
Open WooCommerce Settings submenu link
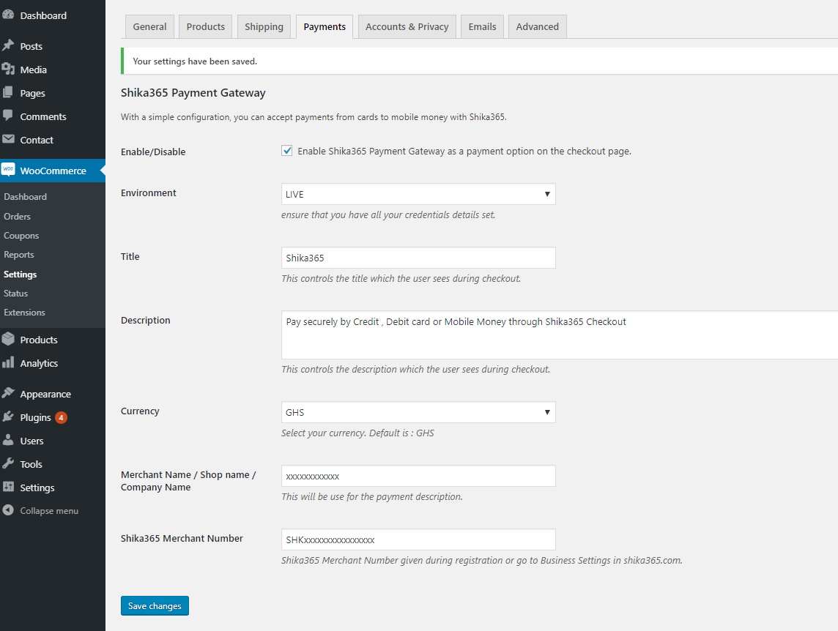(21, 274)
